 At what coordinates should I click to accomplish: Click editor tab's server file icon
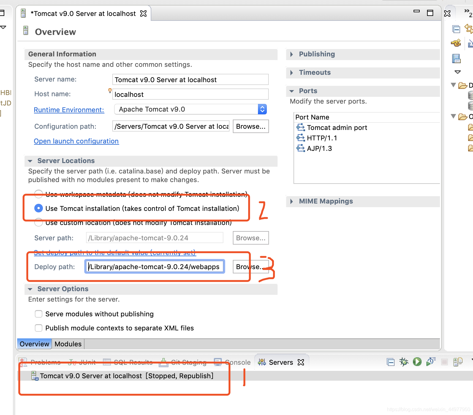coord(23,13)
